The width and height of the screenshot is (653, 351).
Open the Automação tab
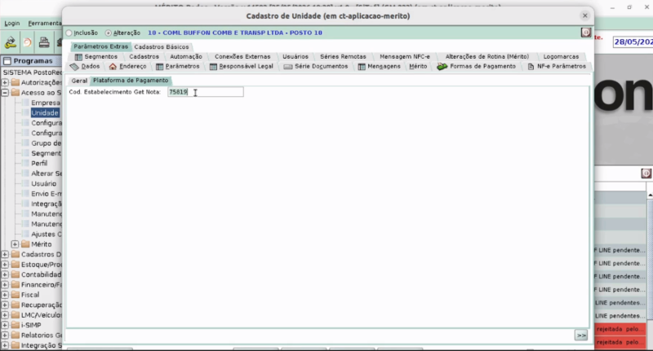[x=186, y=56]
